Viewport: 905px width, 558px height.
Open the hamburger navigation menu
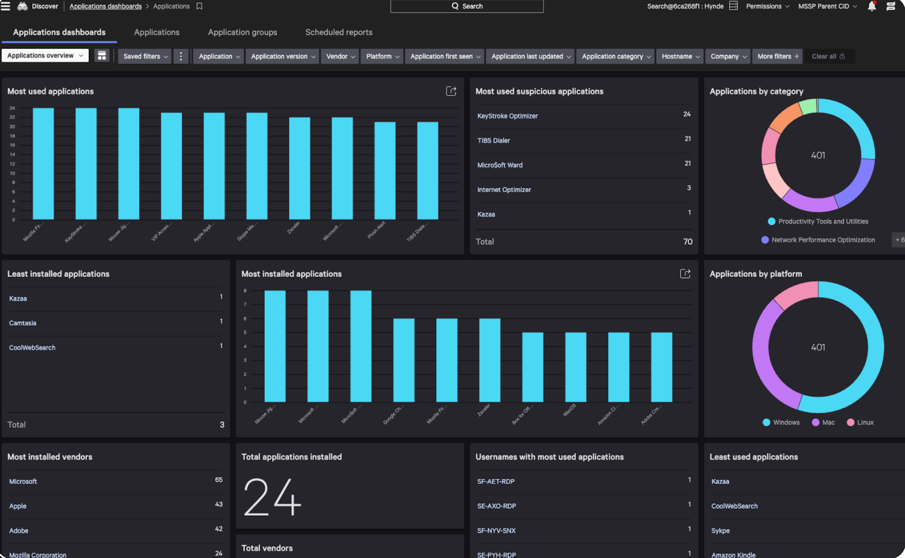tap(6, 6)
